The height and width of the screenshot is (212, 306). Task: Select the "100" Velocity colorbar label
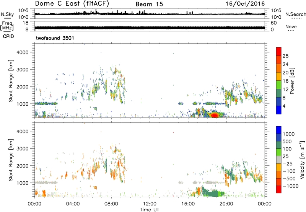point(287,149)
